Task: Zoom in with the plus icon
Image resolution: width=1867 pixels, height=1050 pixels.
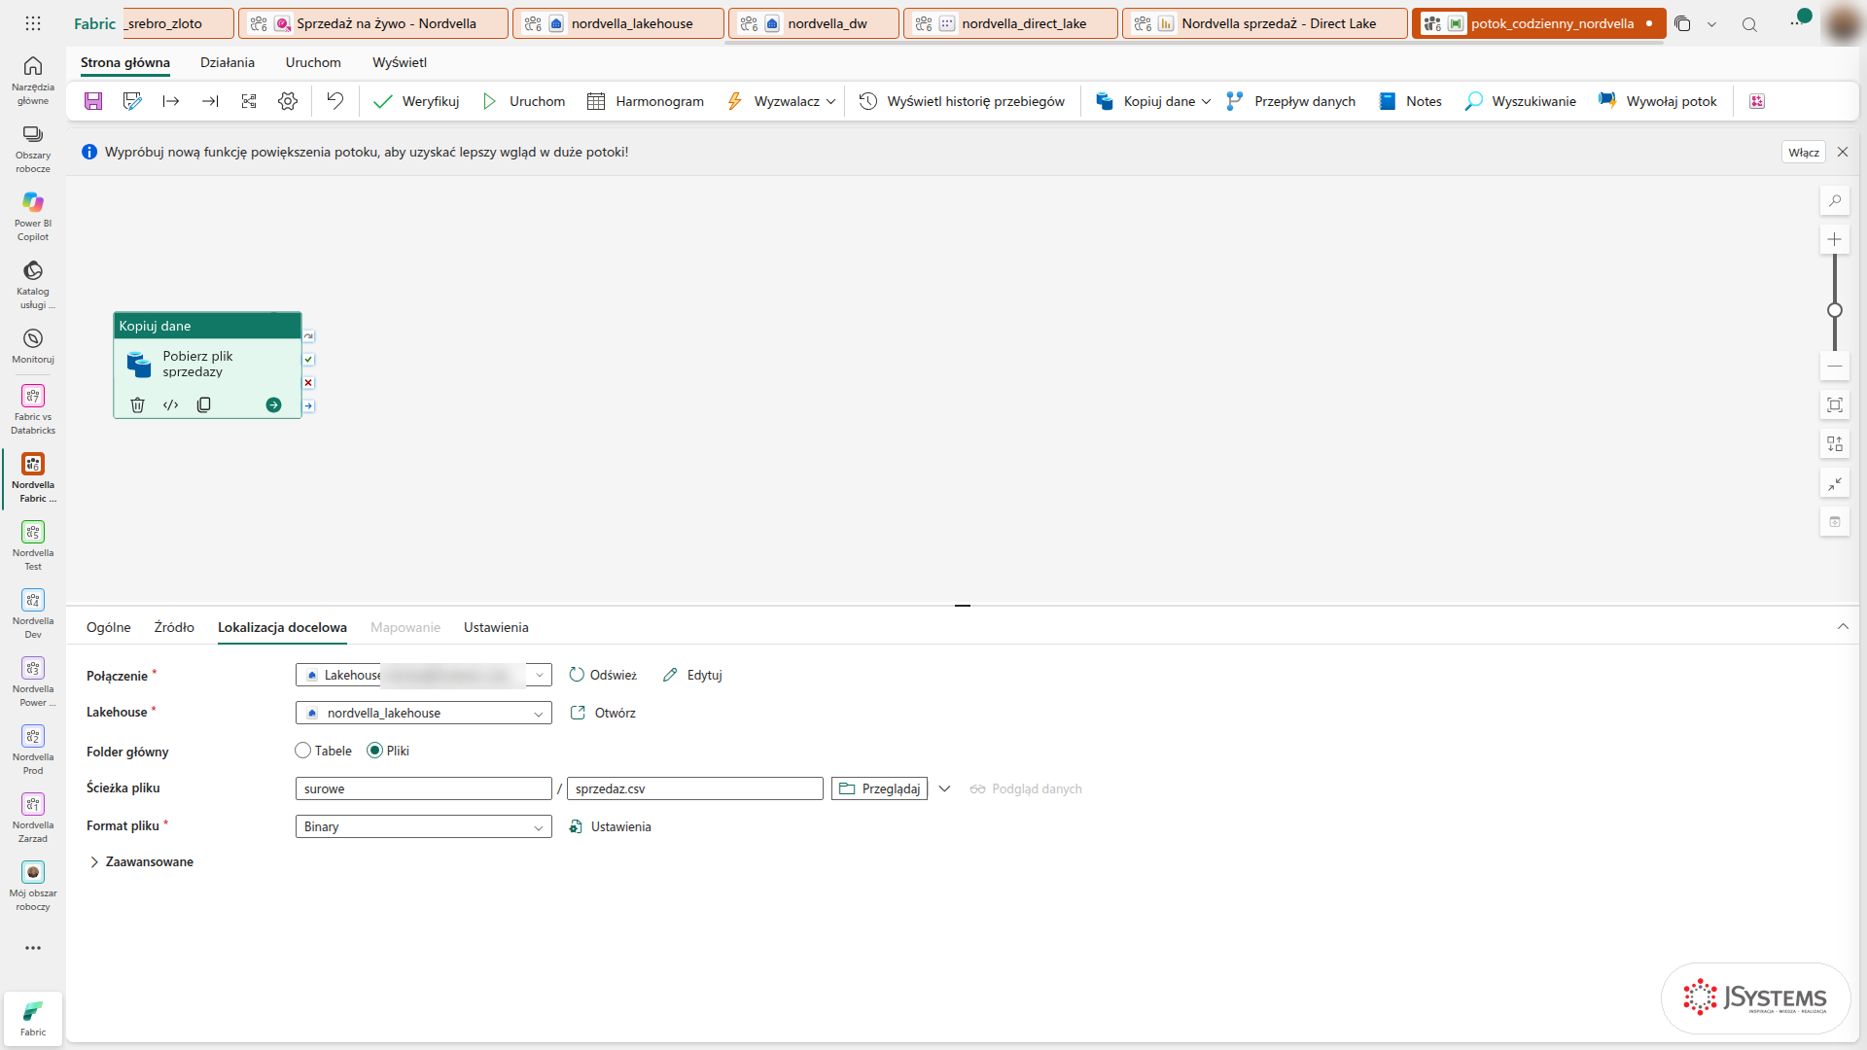Action: [x=1835, y=239]
